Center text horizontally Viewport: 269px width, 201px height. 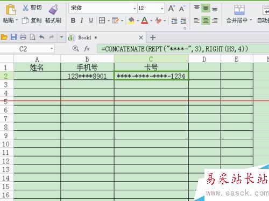[x=206, y=20]
